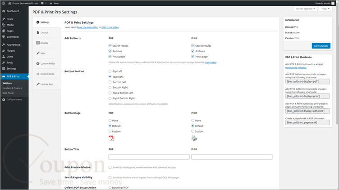Click the Dashboard icon in sidebar
The image size is (339, 190).
(x=4, y=11)
